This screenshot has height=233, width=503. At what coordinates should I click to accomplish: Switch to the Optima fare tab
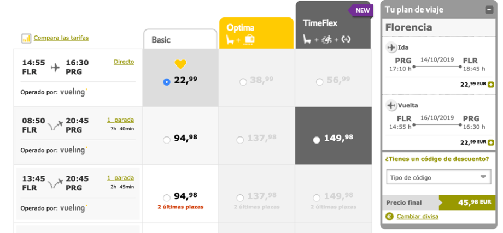[256, 33]
